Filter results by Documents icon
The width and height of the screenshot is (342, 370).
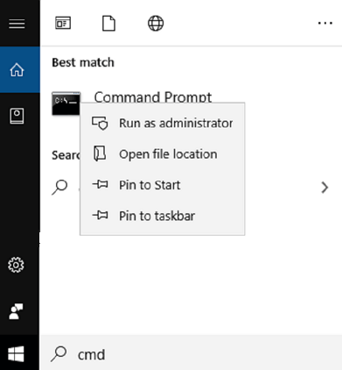(x=108, y=24)
